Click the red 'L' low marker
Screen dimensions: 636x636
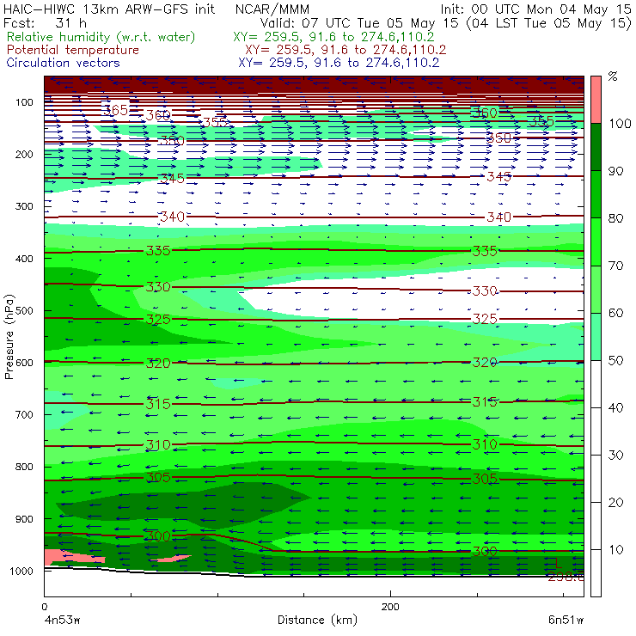(x=559, y=563)
